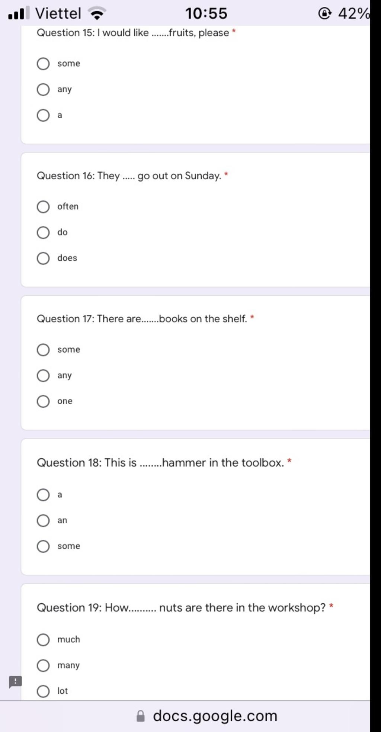381x732 pixels.
Task: Tap the 10:55 clock in status bar
Action: [206, 14]
